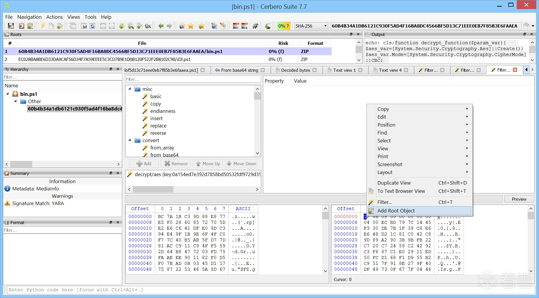The image size is (539, 298).
Task: Focus the Python code input field
Action: pos(271,290)
